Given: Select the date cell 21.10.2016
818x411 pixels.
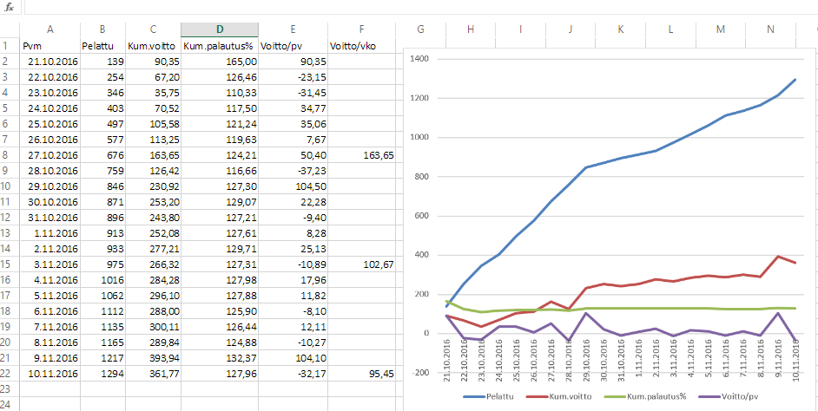Looking at the screenshot, I should (x=50, y=62).
